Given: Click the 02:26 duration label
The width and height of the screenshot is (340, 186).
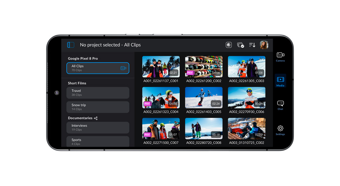Looking at the screenshot, I should coord(216,104).
